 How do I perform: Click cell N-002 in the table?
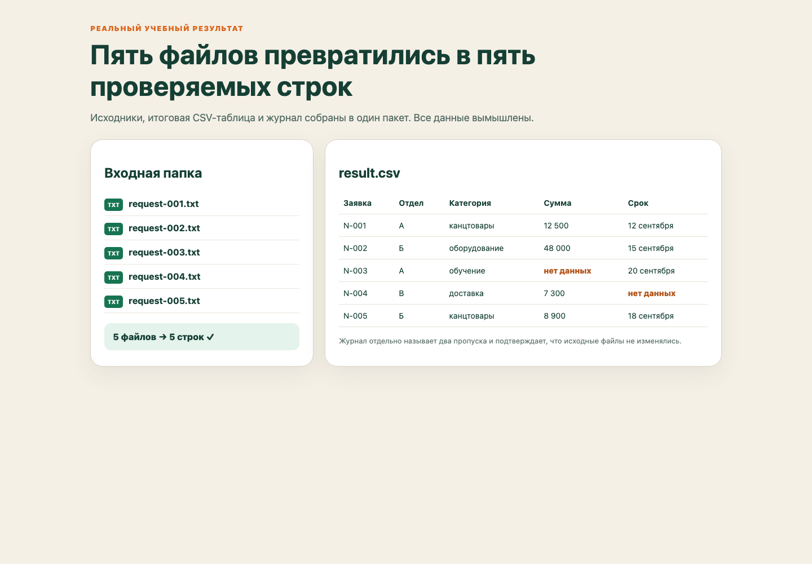coord(355,248)
